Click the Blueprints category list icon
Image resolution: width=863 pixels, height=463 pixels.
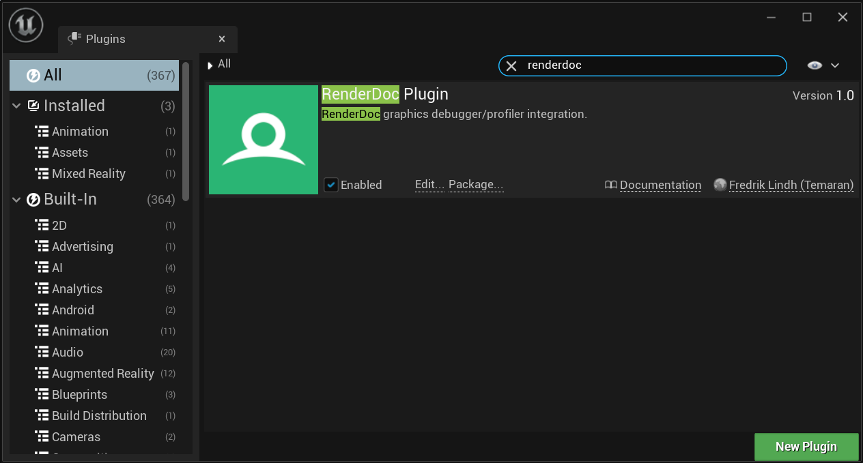pos(42,395)
